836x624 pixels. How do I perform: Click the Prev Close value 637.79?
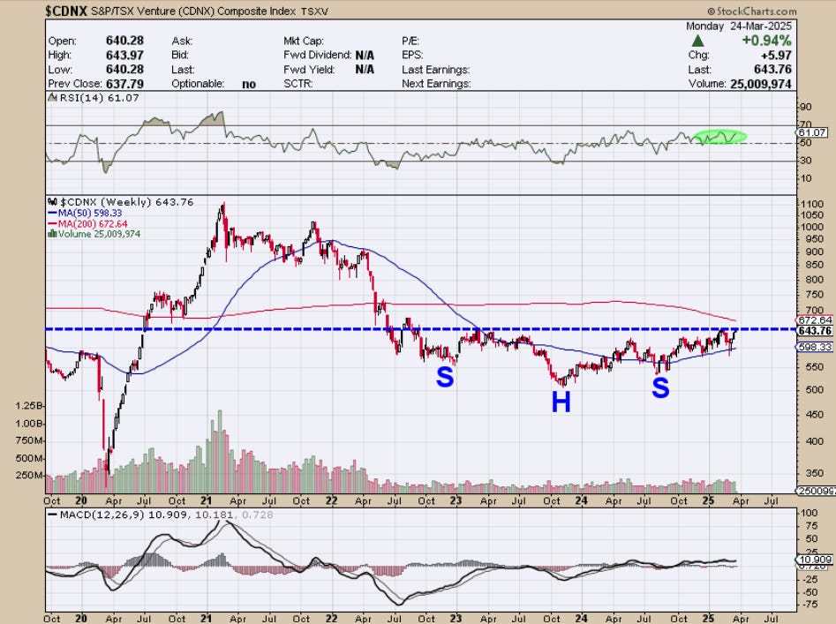[124, 84]
